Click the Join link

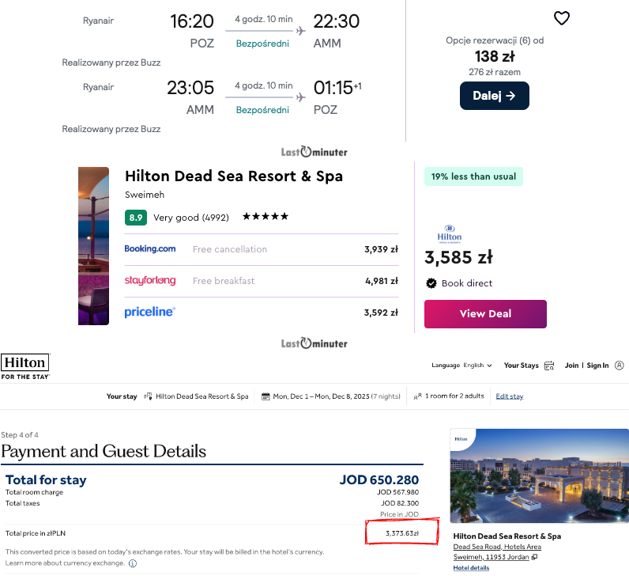(x=571, y=366)
